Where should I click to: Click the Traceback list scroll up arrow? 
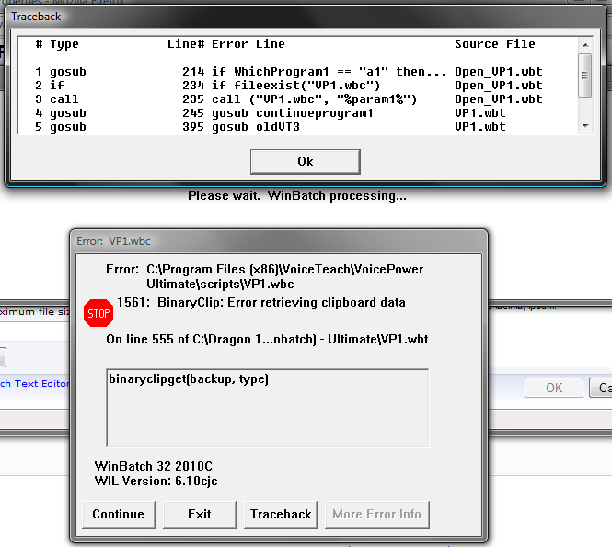pos(585,45)
